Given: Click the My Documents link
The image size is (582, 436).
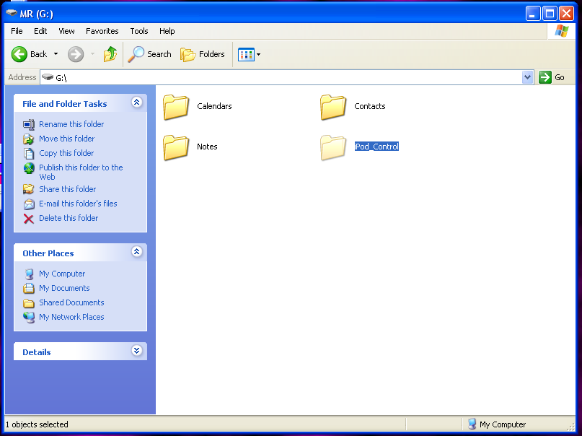Looking at the screenshot, I should (64, 289).
